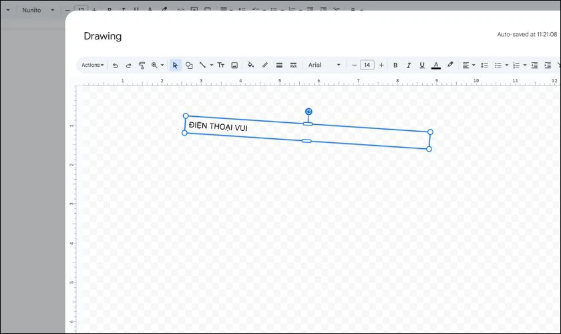The width and height of the screenshot is (561, 334).
Task: Toggle Italic formatting
Action: tap(409, 65)
